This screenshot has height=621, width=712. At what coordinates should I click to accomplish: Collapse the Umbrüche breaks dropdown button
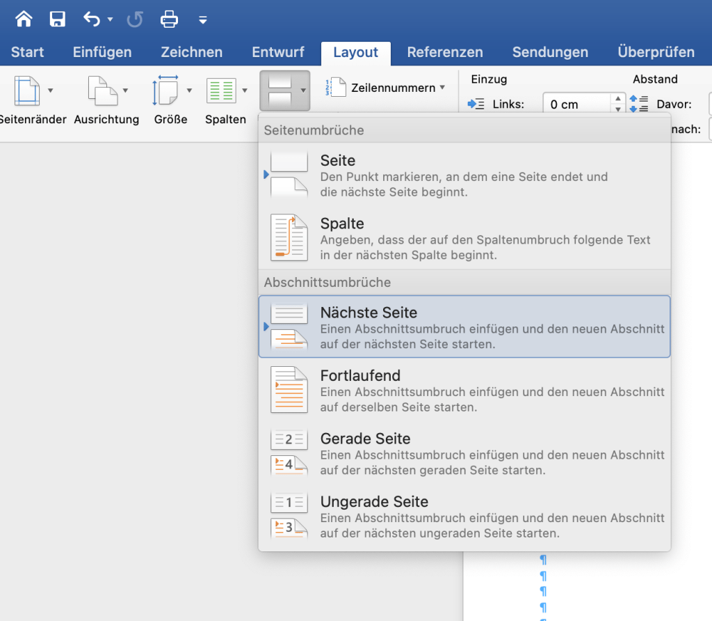pos(285,91)
